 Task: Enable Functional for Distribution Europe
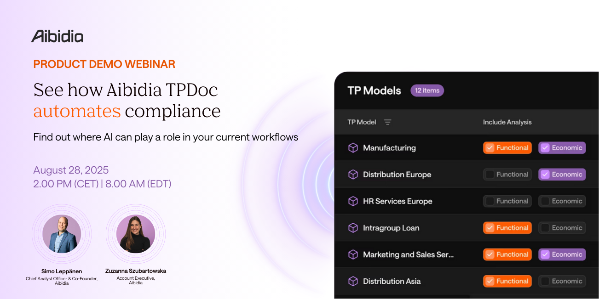(x=507, y=175)
